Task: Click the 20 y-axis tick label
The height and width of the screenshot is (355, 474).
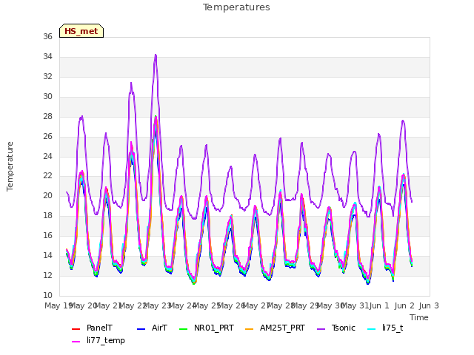Action: (x=47, y=195)
